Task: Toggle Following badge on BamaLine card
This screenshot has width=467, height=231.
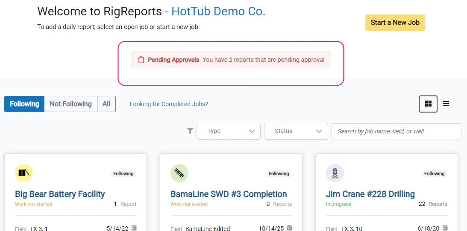Action: tap(279, 174)
